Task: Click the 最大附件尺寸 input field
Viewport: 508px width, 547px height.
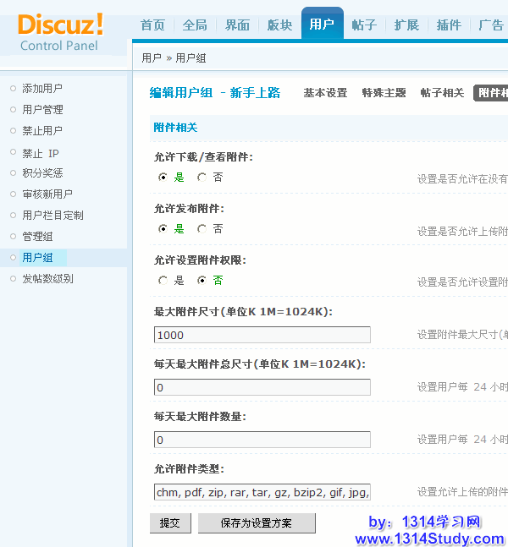Action: point(262,335)
